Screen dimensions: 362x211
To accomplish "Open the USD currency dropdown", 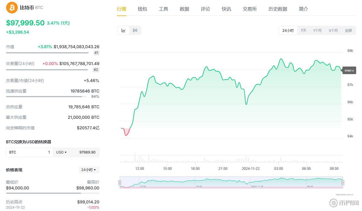I will [x=62, y=152].
